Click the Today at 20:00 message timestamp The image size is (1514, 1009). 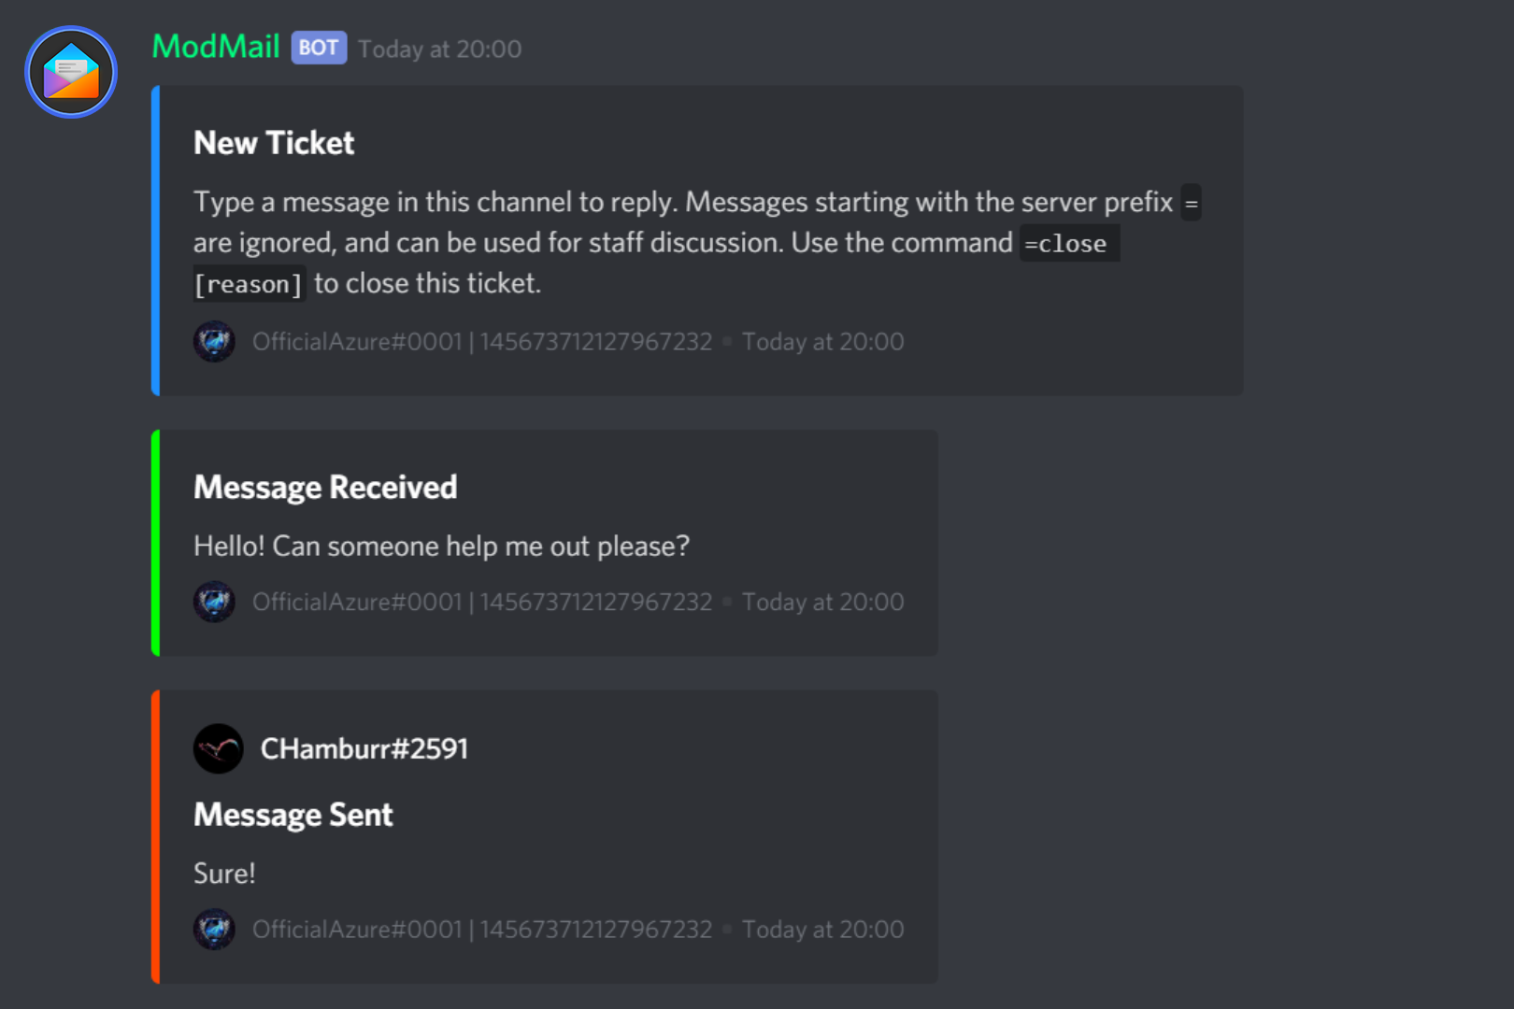pos(439,48)
